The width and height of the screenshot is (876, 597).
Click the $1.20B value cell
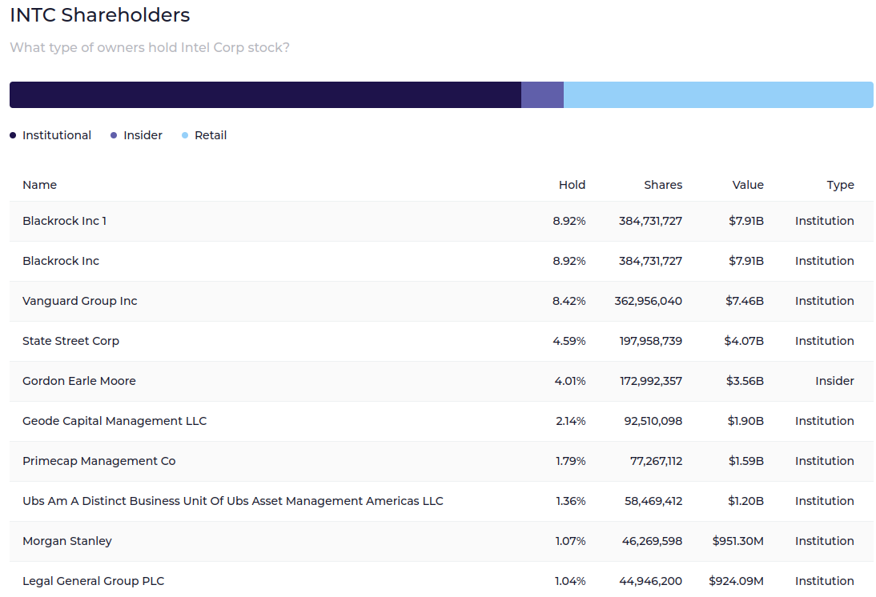(745, 501)
